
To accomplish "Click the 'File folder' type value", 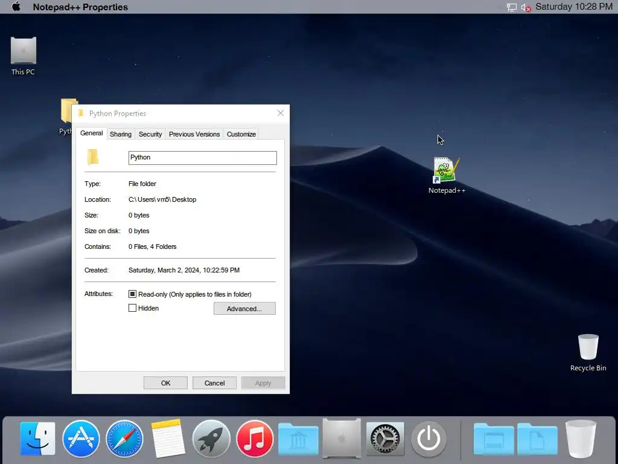I will point(142,184).
